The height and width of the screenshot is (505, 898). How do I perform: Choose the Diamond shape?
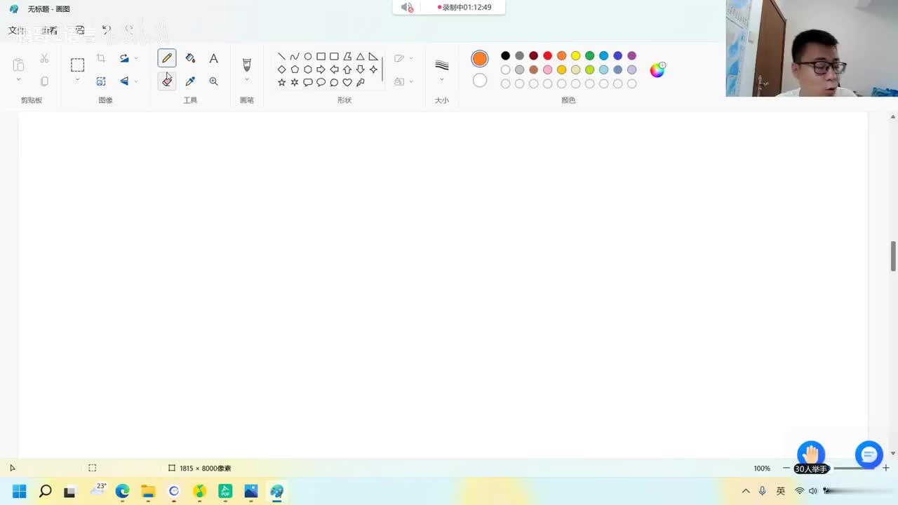(281, 69)
